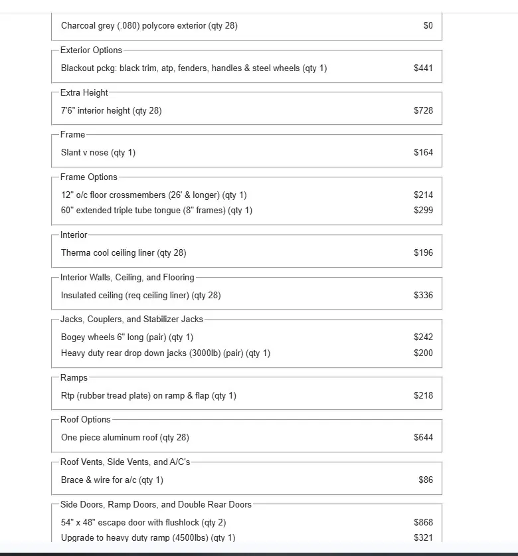The width and height of the screenshot is (518, 556).
Task: Click the Roof Vents, Side Vents heading
Action: coord(125,462)
